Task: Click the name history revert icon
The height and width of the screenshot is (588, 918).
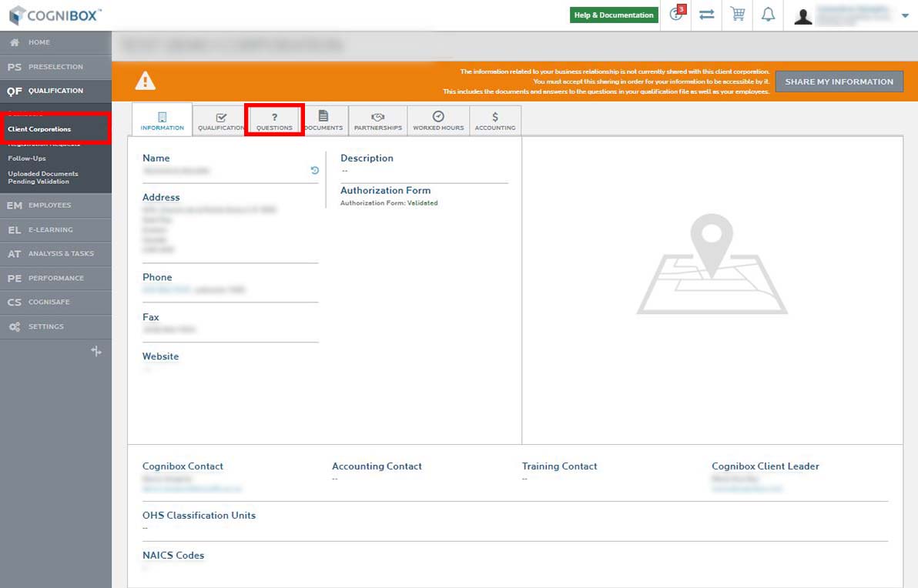Action: 314,171
